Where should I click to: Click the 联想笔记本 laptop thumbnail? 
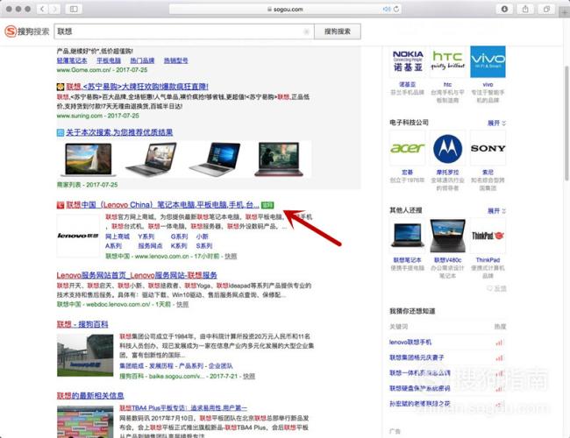point(408,236)
